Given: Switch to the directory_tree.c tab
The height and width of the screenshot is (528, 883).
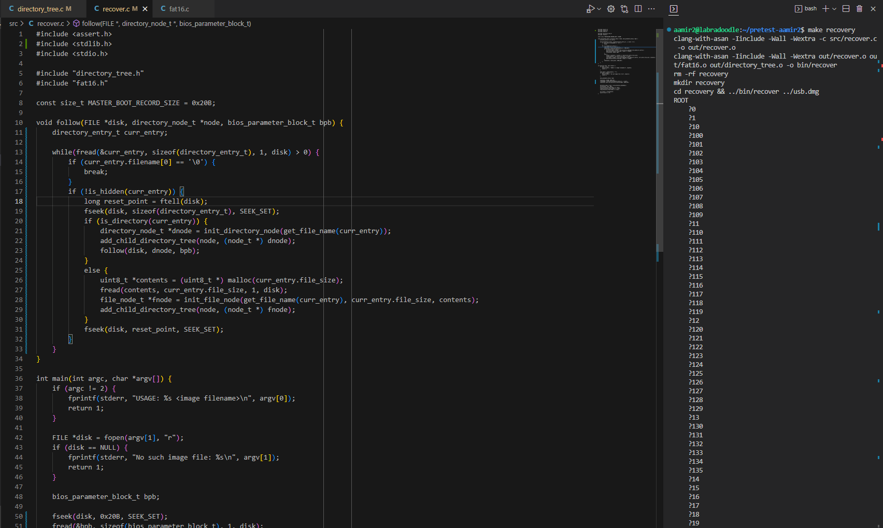Looking at the screenshot, I should [40, 9].
